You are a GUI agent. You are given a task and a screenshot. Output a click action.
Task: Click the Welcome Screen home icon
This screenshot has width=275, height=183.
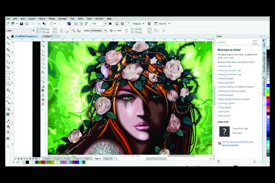click(x=12, y=36)
